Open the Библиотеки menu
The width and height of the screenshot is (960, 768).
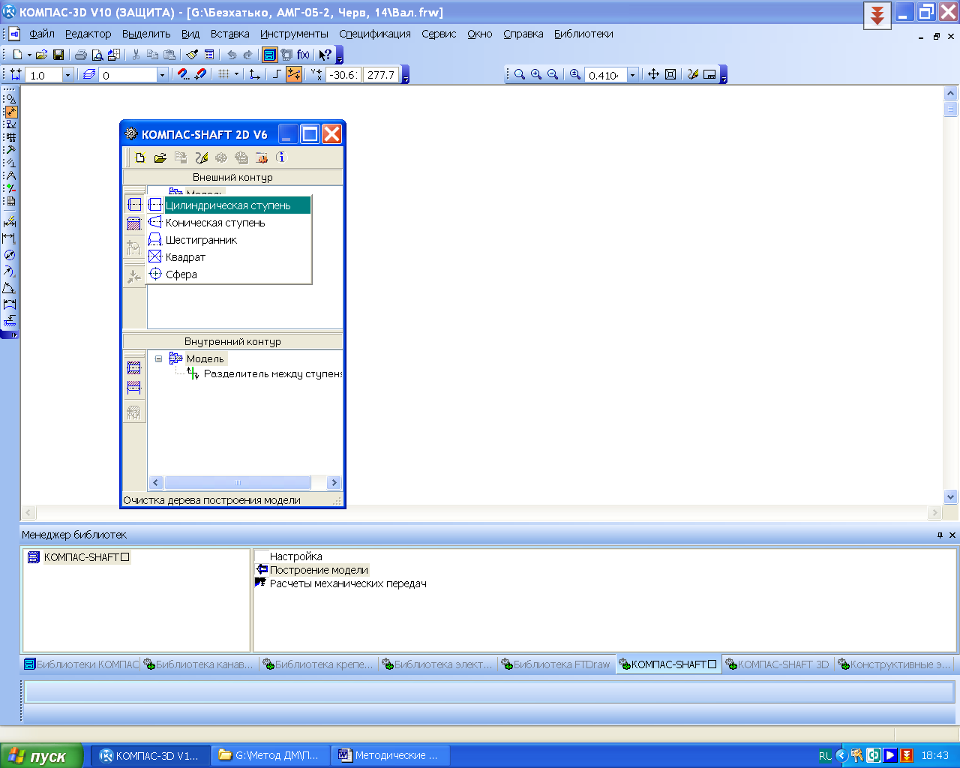583,34
